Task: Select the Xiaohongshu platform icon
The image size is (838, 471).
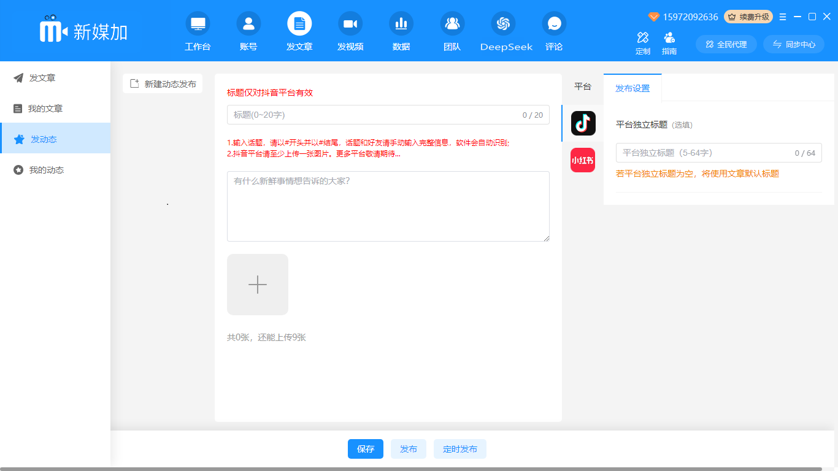Action: click(583, 160)
